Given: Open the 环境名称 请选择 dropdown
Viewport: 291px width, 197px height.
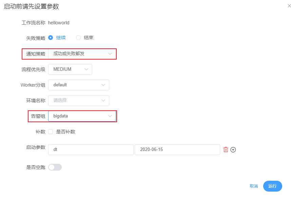Looking at the screenshot, I should click(78, 101).
